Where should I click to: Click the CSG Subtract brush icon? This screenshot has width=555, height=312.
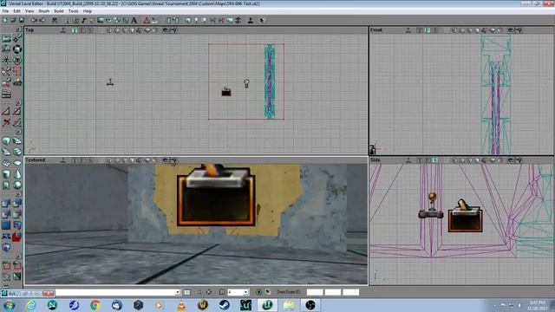(17, 204)
